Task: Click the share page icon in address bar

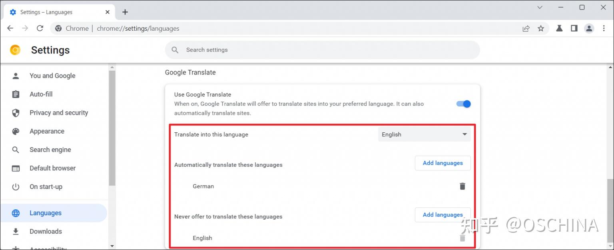Action: tap(526, 28)
